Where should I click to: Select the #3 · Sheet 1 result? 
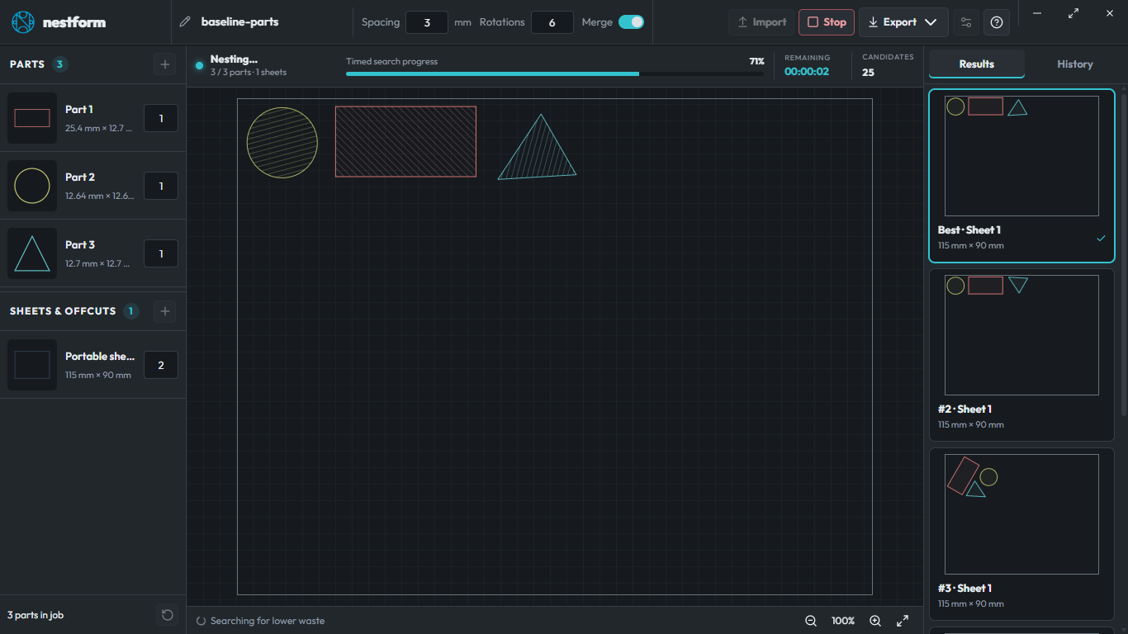point(1021,534)
